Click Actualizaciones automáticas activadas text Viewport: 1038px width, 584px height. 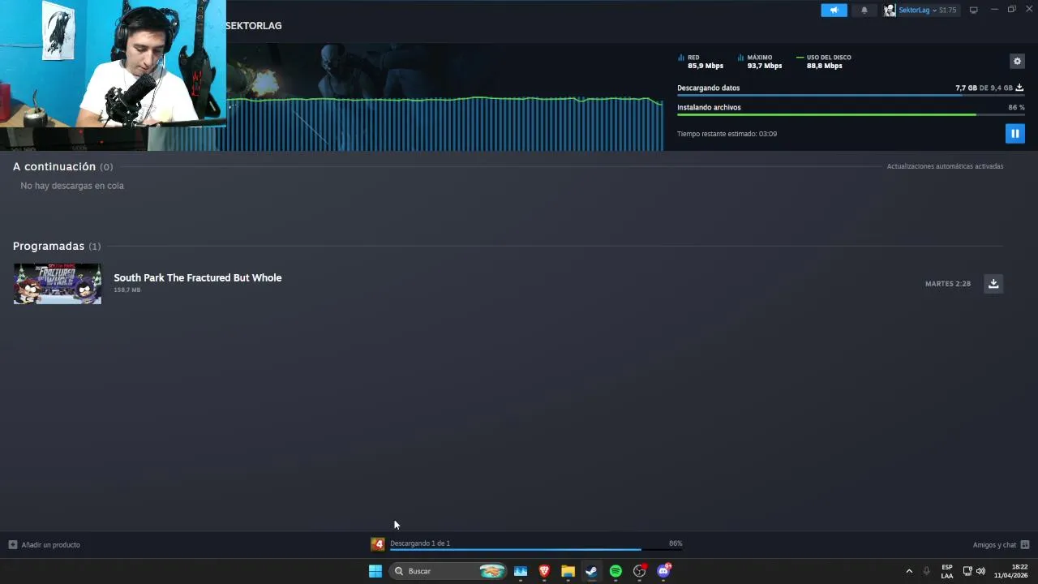[x=945, y=166]
